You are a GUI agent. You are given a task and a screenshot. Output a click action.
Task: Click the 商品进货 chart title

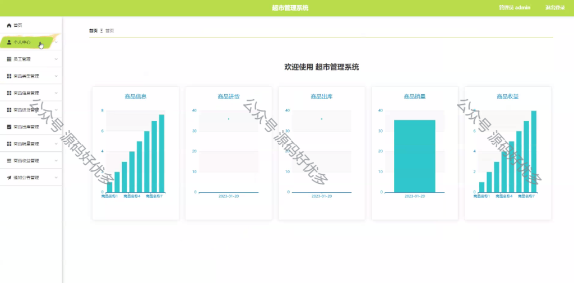click(229, 96)
